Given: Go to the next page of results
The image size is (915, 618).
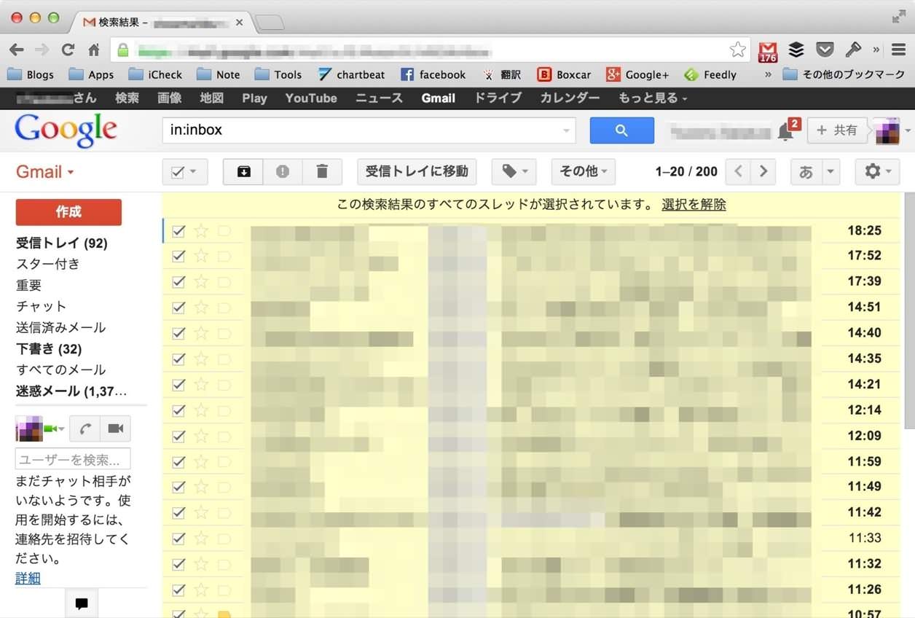Looking at the screenshot, I should (x=763, y=172).
